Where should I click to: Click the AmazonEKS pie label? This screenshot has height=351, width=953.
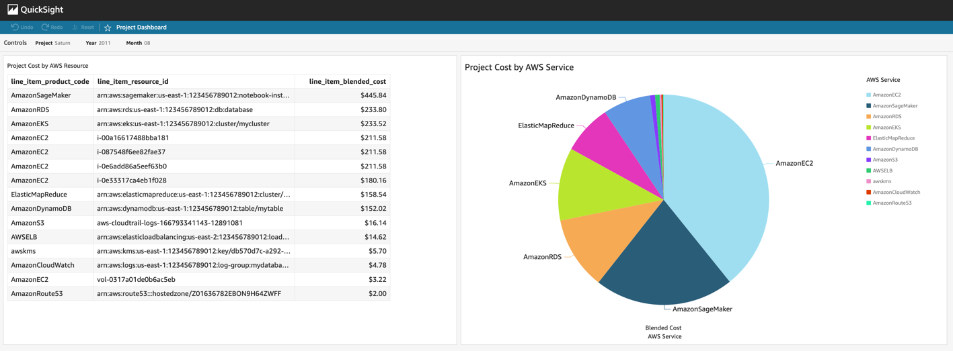coord(527,183)
